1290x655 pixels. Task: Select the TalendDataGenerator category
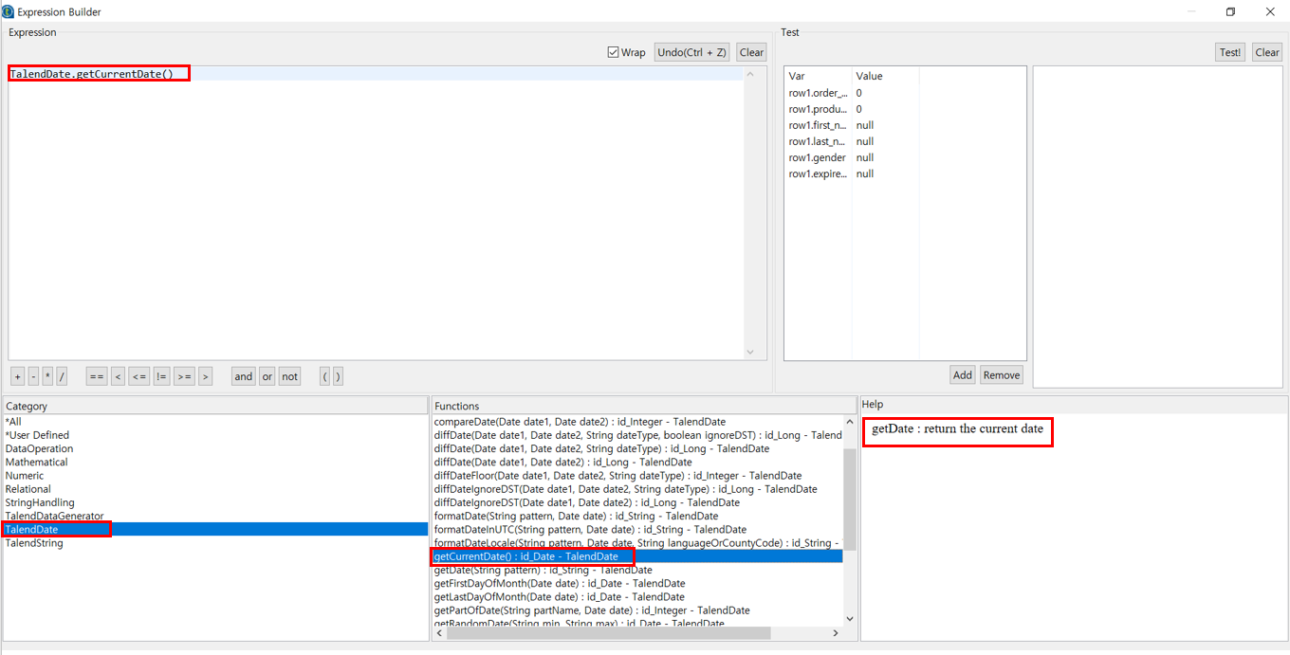216,516
